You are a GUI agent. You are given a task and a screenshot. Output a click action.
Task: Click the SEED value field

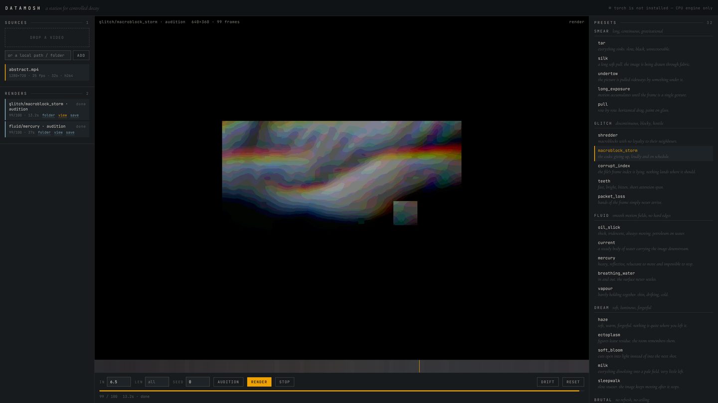coord(197,382)
